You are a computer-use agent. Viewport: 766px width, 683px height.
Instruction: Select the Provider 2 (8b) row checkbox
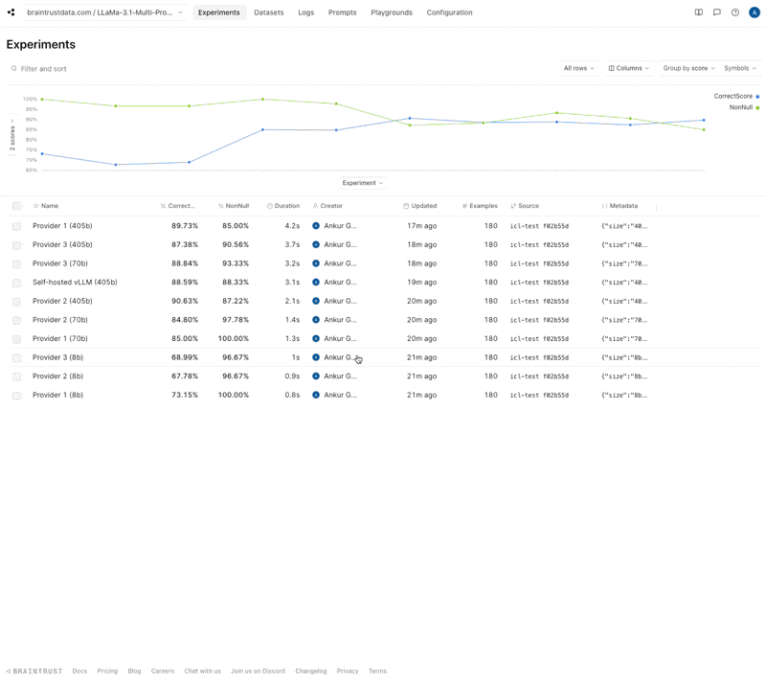[16, 376]
